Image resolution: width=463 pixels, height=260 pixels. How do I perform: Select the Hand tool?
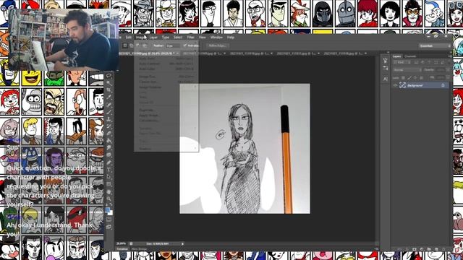pyautogui.click(x=109, y=191)
